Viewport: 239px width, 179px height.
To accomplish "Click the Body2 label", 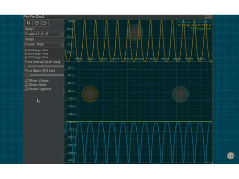I will (x=29, y=39).
